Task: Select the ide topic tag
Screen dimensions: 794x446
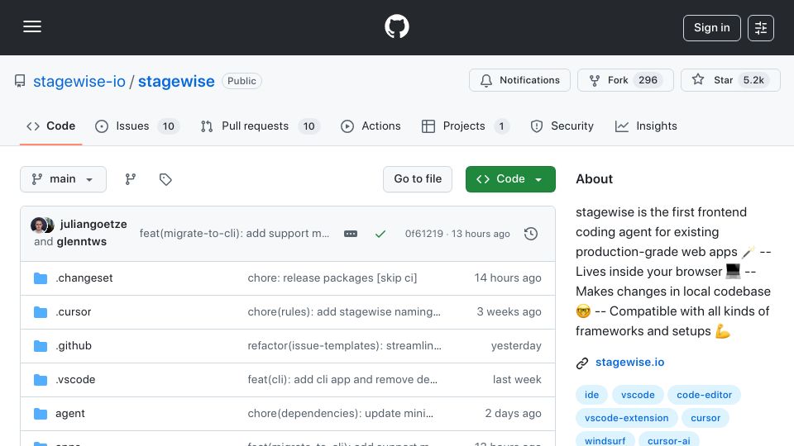Action: [591, 395]
